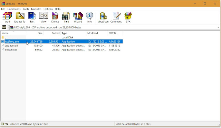Click the status bar drive icon
This screenshot has height=128, width=221.
pyautogui.click(x=2, y=124)
